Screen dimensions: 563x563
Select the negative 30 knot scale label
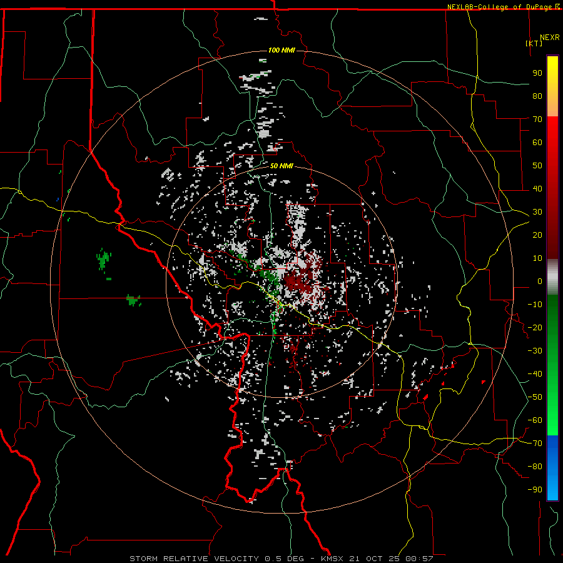535,351
